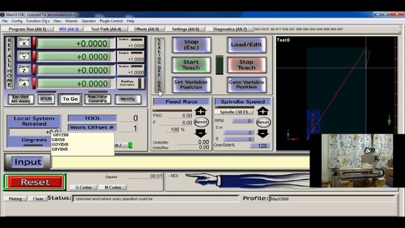
Task: Reset the spindle speed override
Action: (x=263, y=122)
